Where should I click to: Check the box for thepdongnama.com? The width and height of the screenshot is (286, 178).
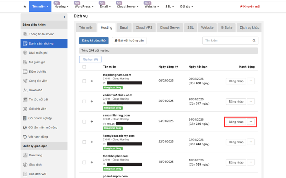[x=84, y=81]
